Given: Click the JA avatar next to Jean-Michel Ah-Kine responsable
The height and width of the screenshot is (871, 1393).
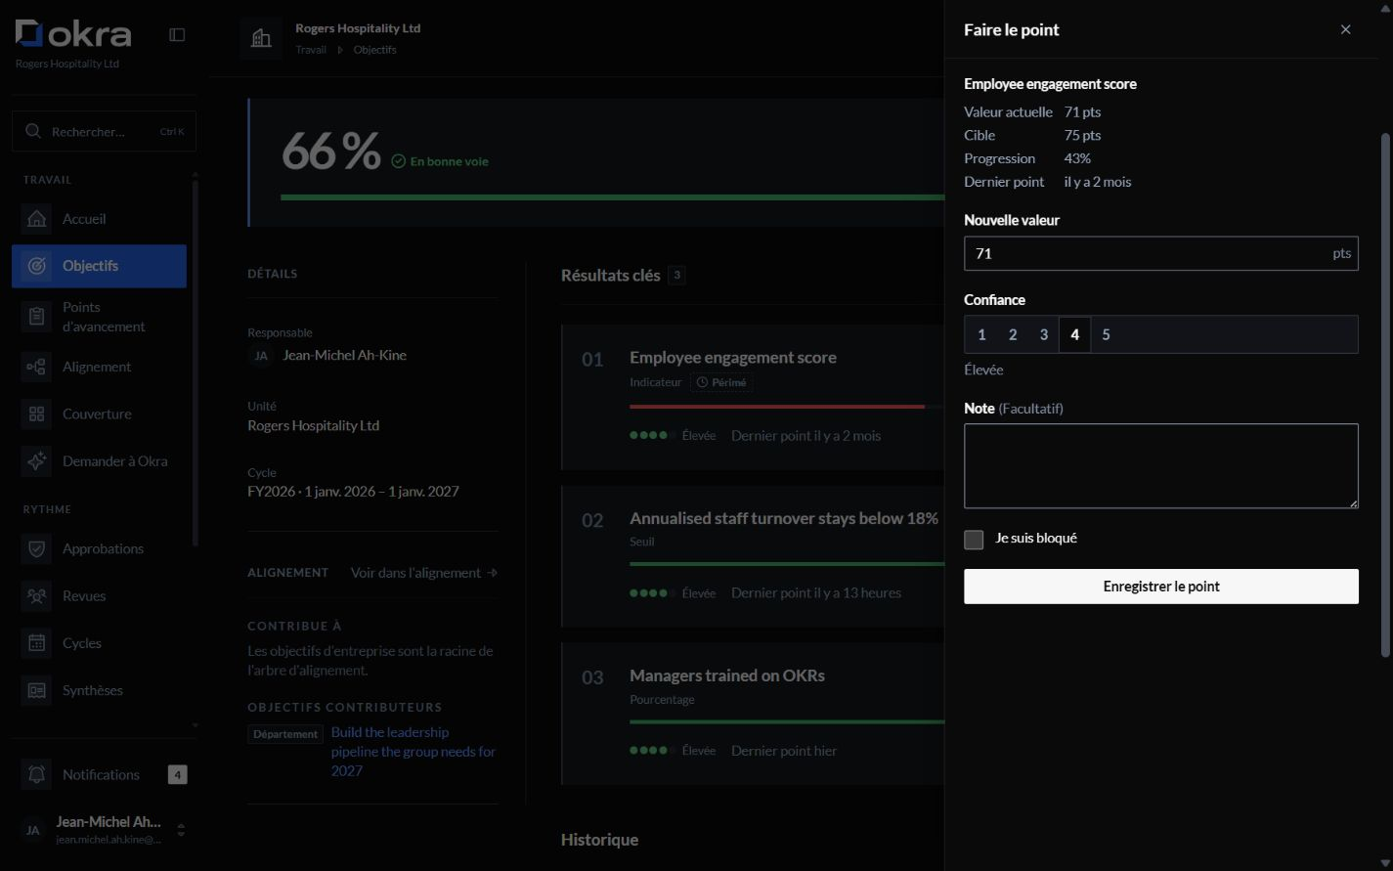Looking at the screenshot, I should [x=261, y=356].
